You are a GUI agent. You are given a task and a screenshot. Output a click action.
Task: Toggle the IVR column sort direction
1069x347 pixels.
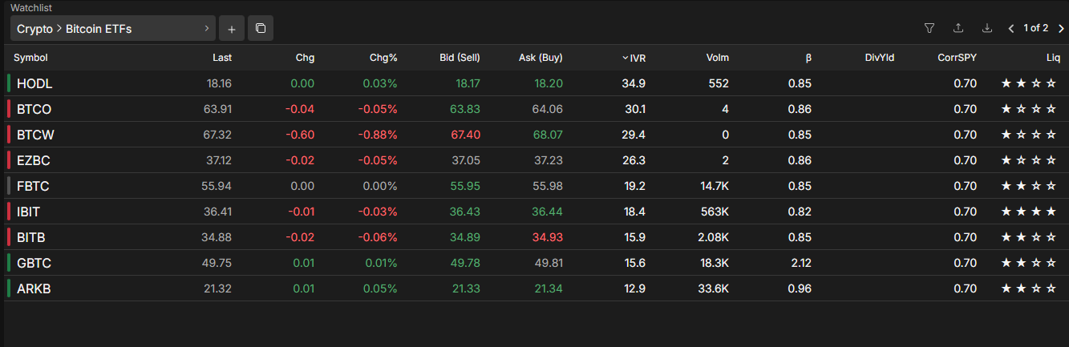click(634, 58)
